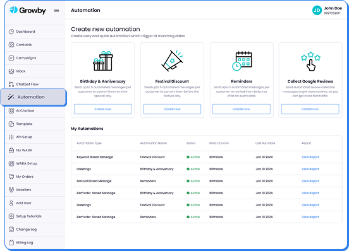Click the Resellers sidebar icon
This screenshot has height=251, width=349.
pyautogui.click(x=11, y=190)
